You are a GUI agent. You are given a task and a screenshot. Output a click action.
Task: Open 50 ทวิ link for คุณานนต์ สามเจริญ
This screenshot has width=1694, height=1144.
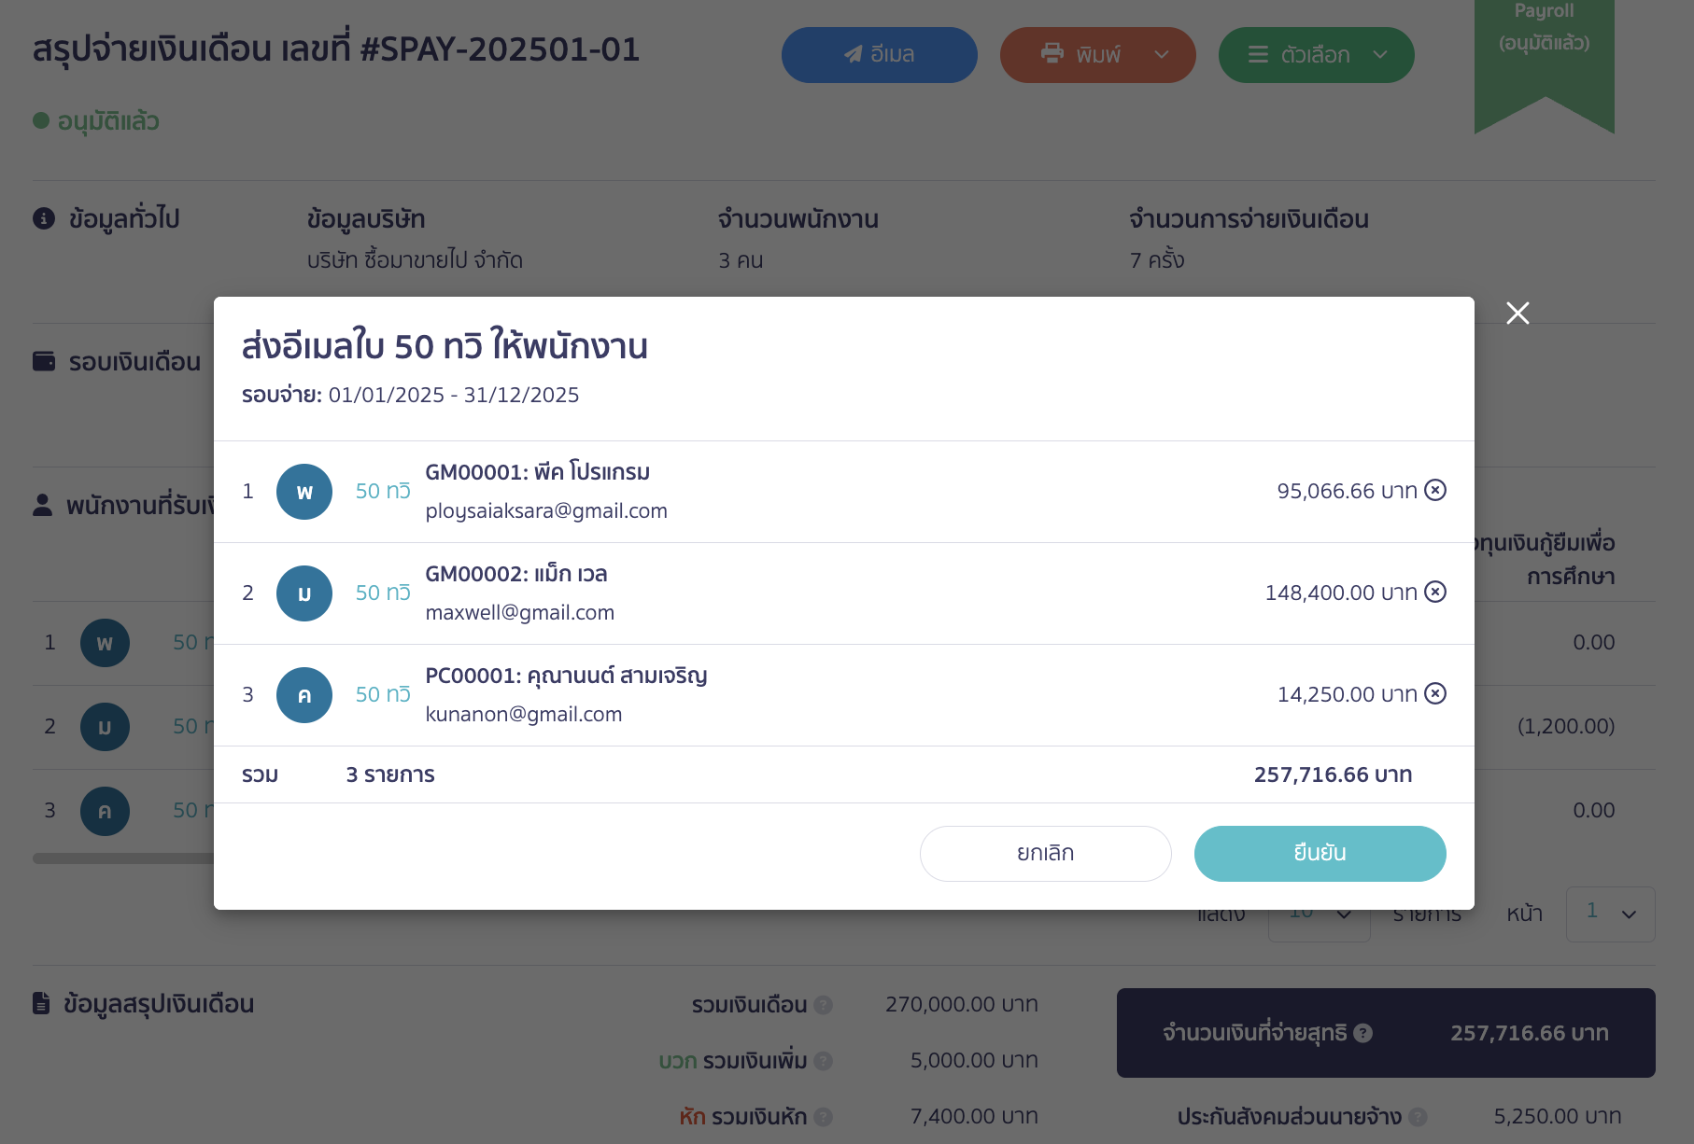383,694
